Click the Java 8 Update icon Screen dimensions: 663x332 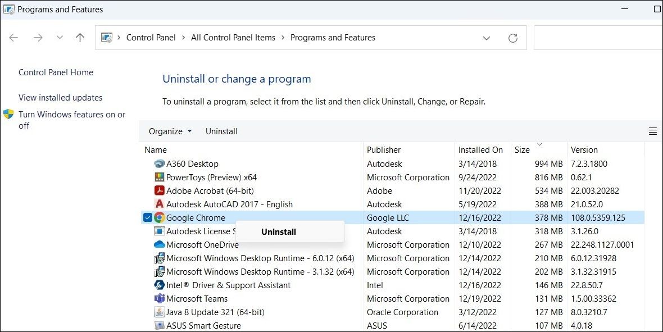(160, 312)
